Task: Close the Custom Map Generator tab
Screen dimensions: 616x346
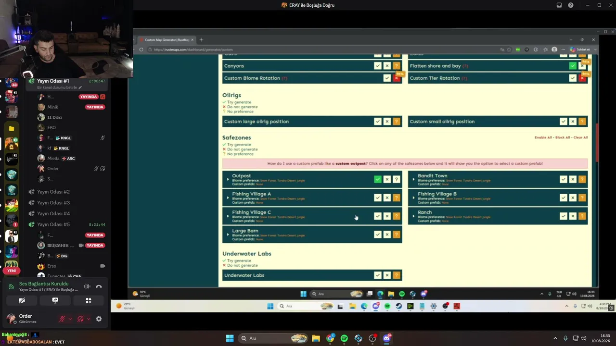Action: pyautogui.click(x=192, y=40)
